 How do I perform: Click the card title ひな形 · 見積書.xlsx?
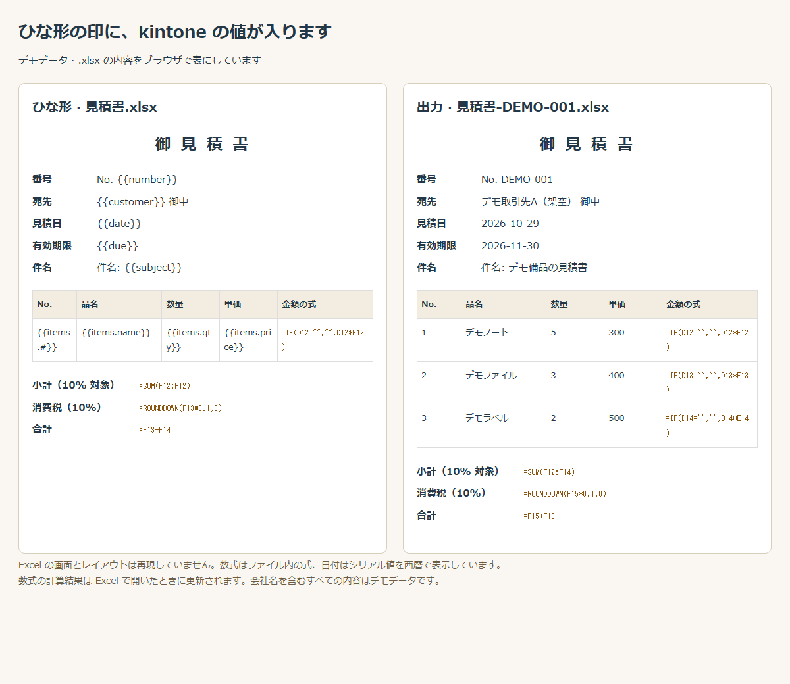(95, 107)
